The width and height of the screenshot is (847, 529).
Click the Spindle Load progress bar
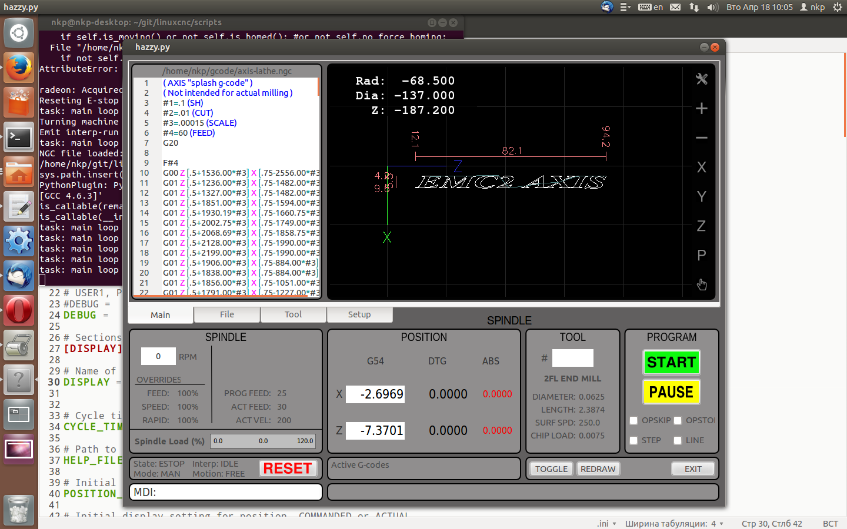(x=263, y=441)
